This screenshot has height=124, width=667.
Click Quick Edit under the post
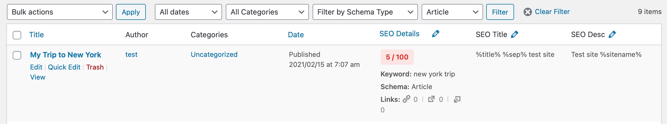click(x=64, y=67)
